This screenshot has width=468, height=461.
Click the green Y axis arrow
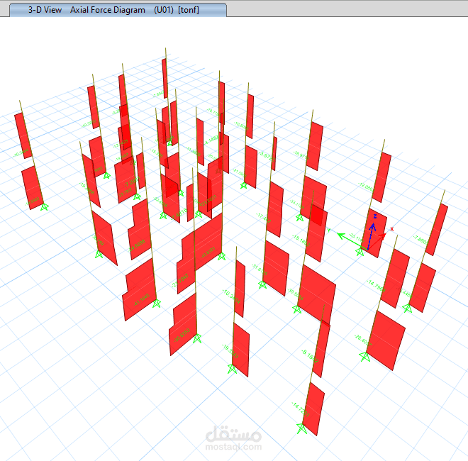(352, 241)
